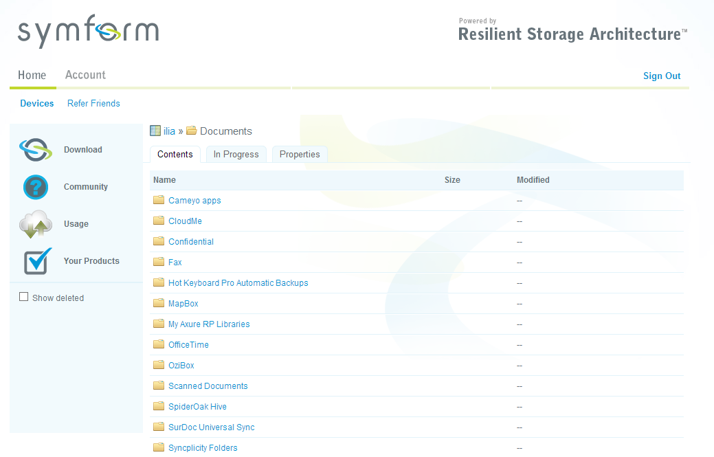The width and height of the screenshot is (714, 457).
Task: Click the SpiderOak Hive folder icon
Action: click(159, 406)
